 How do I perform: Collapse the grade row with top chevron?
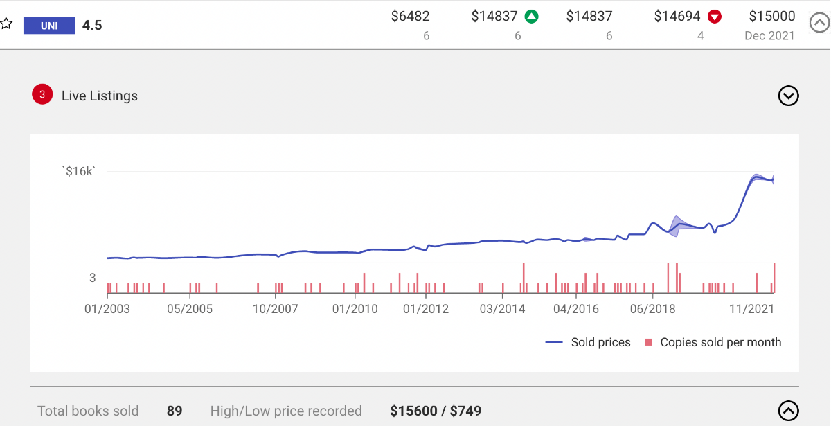tap(819, 23)
